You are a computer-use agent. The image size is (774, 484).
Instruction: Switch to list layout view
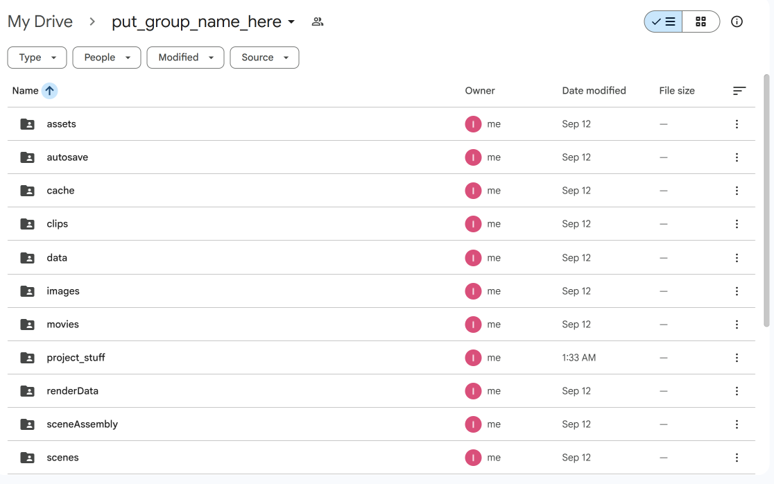point(664,21)
